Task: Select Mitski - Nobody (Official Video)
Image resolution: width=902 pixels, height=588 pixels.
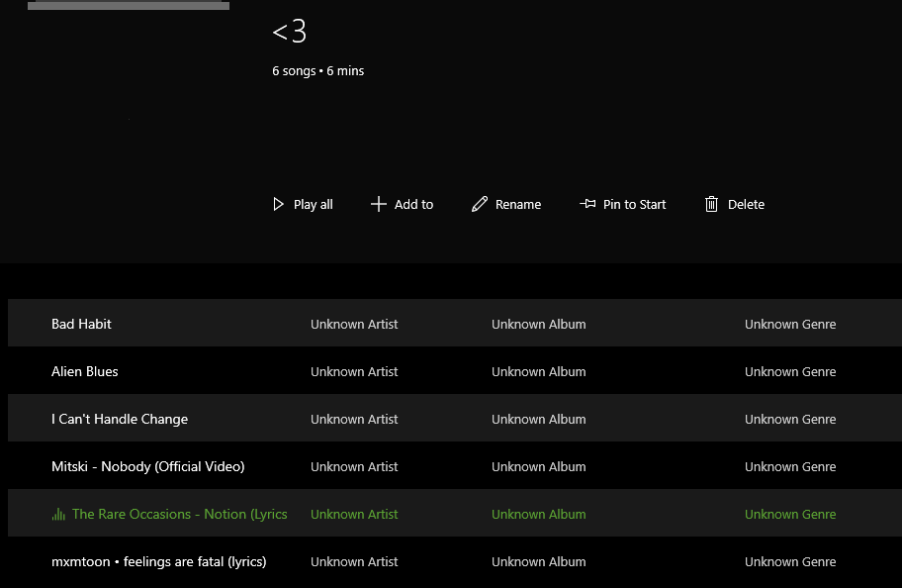Action: pyautogui.click(x=147, y=466)
